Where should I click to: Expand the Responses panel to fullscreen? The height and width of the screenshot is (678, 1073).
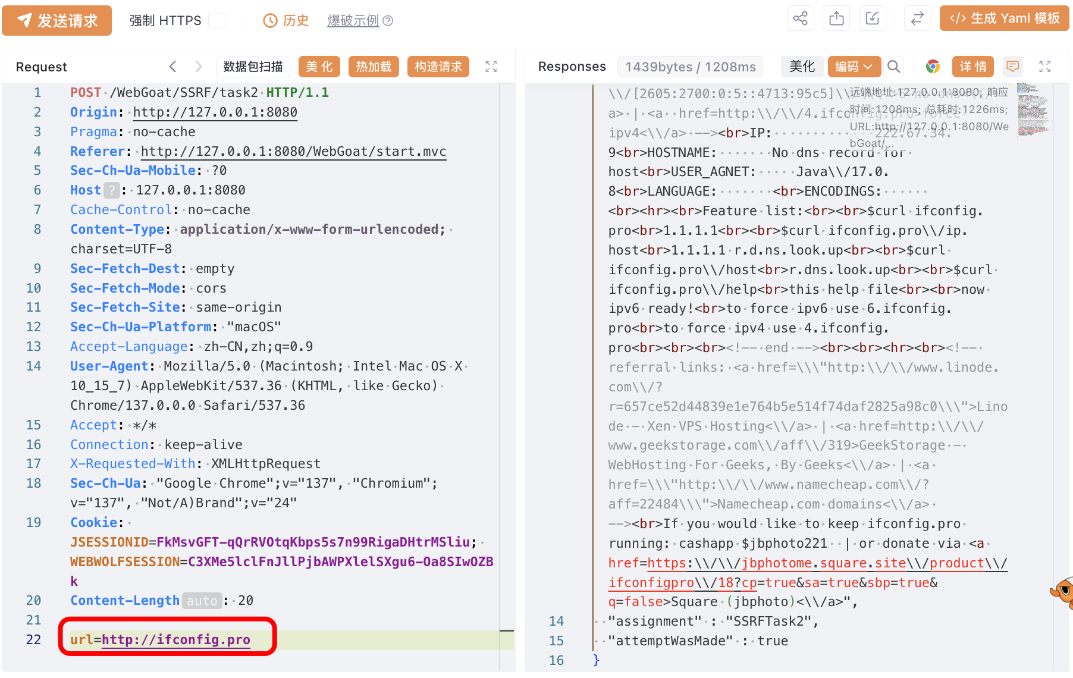pos(1045,67)
